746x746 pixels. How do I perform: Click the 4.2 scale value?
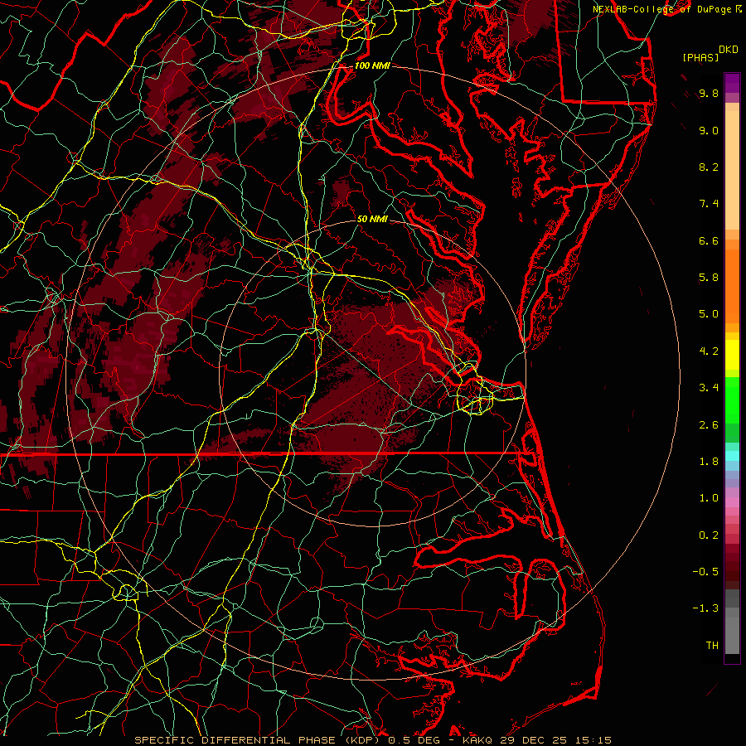pos(709,351)
